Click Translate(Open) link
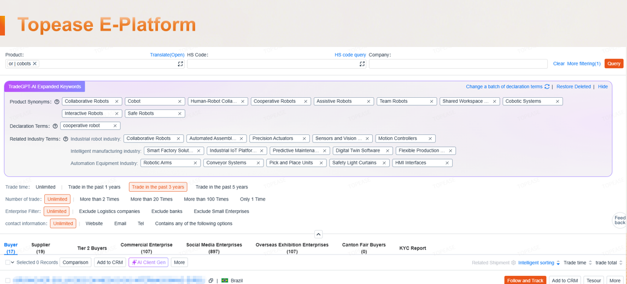 coord(167,55)
